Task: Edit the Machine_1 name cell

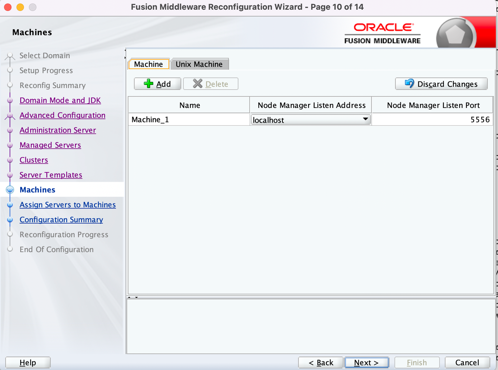Action: pyautogui.click(x=189, y=119)
